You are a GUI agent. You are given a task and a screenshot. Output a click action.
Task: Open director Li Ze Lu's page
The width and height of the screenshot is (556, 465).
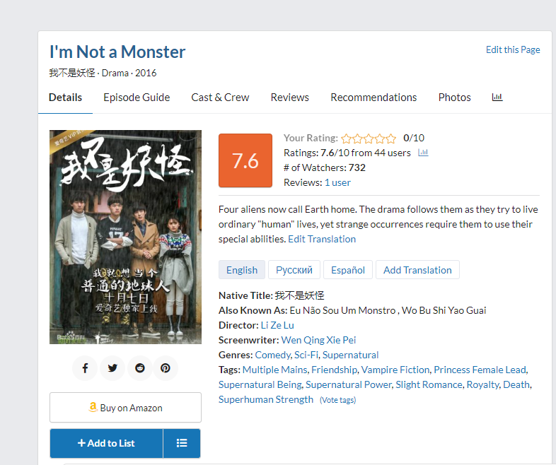pos(277,325)
